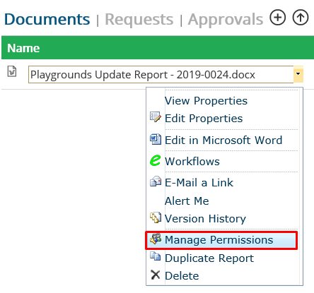Click Playgrounds Update Report - 2019-0024.docx file name

point(143,75)
